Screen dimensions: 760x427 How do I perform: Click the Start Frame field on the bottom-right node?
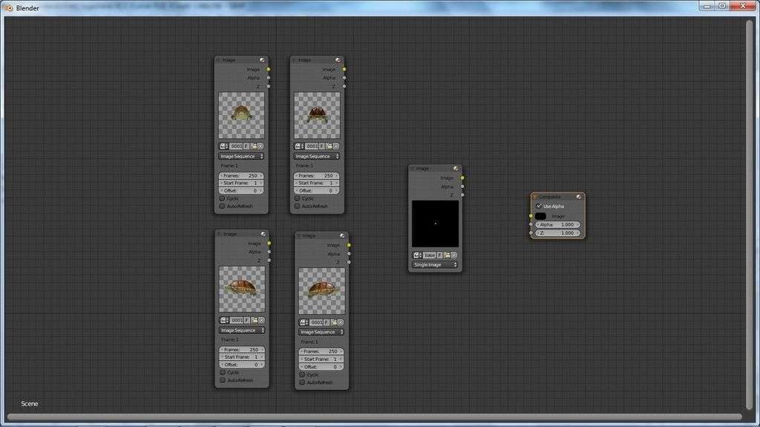pyautogui.click(x=321, y=359)
